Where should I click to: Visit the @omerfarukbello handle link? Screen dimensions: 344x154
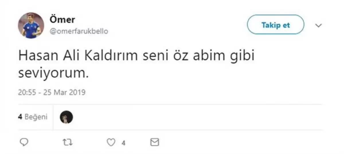(79, 31)
